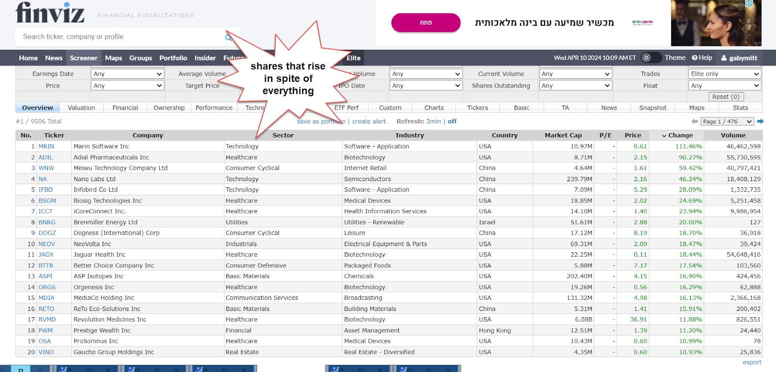Viewport: 776px width, 372px height.
Task: Open the Float filter dropdown
Action: point(725,86)
